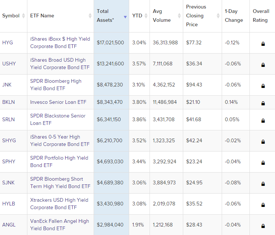This screenshot has height=235, width=275.
Task: Click the lock icon in BKLN row
Action: (x=263, y=103)
